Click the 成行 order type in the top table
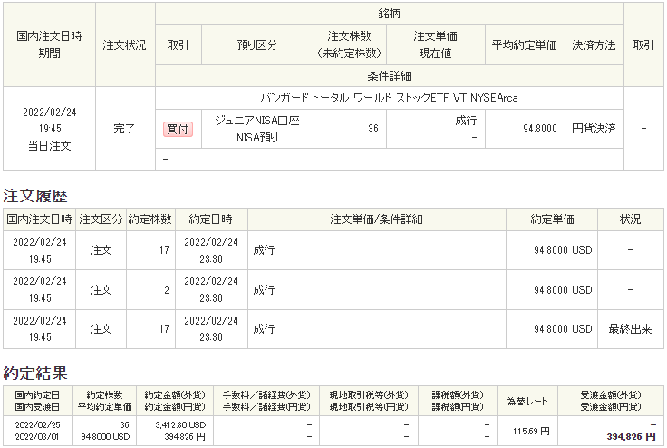667x448 pixels. [x=466, y=121]
